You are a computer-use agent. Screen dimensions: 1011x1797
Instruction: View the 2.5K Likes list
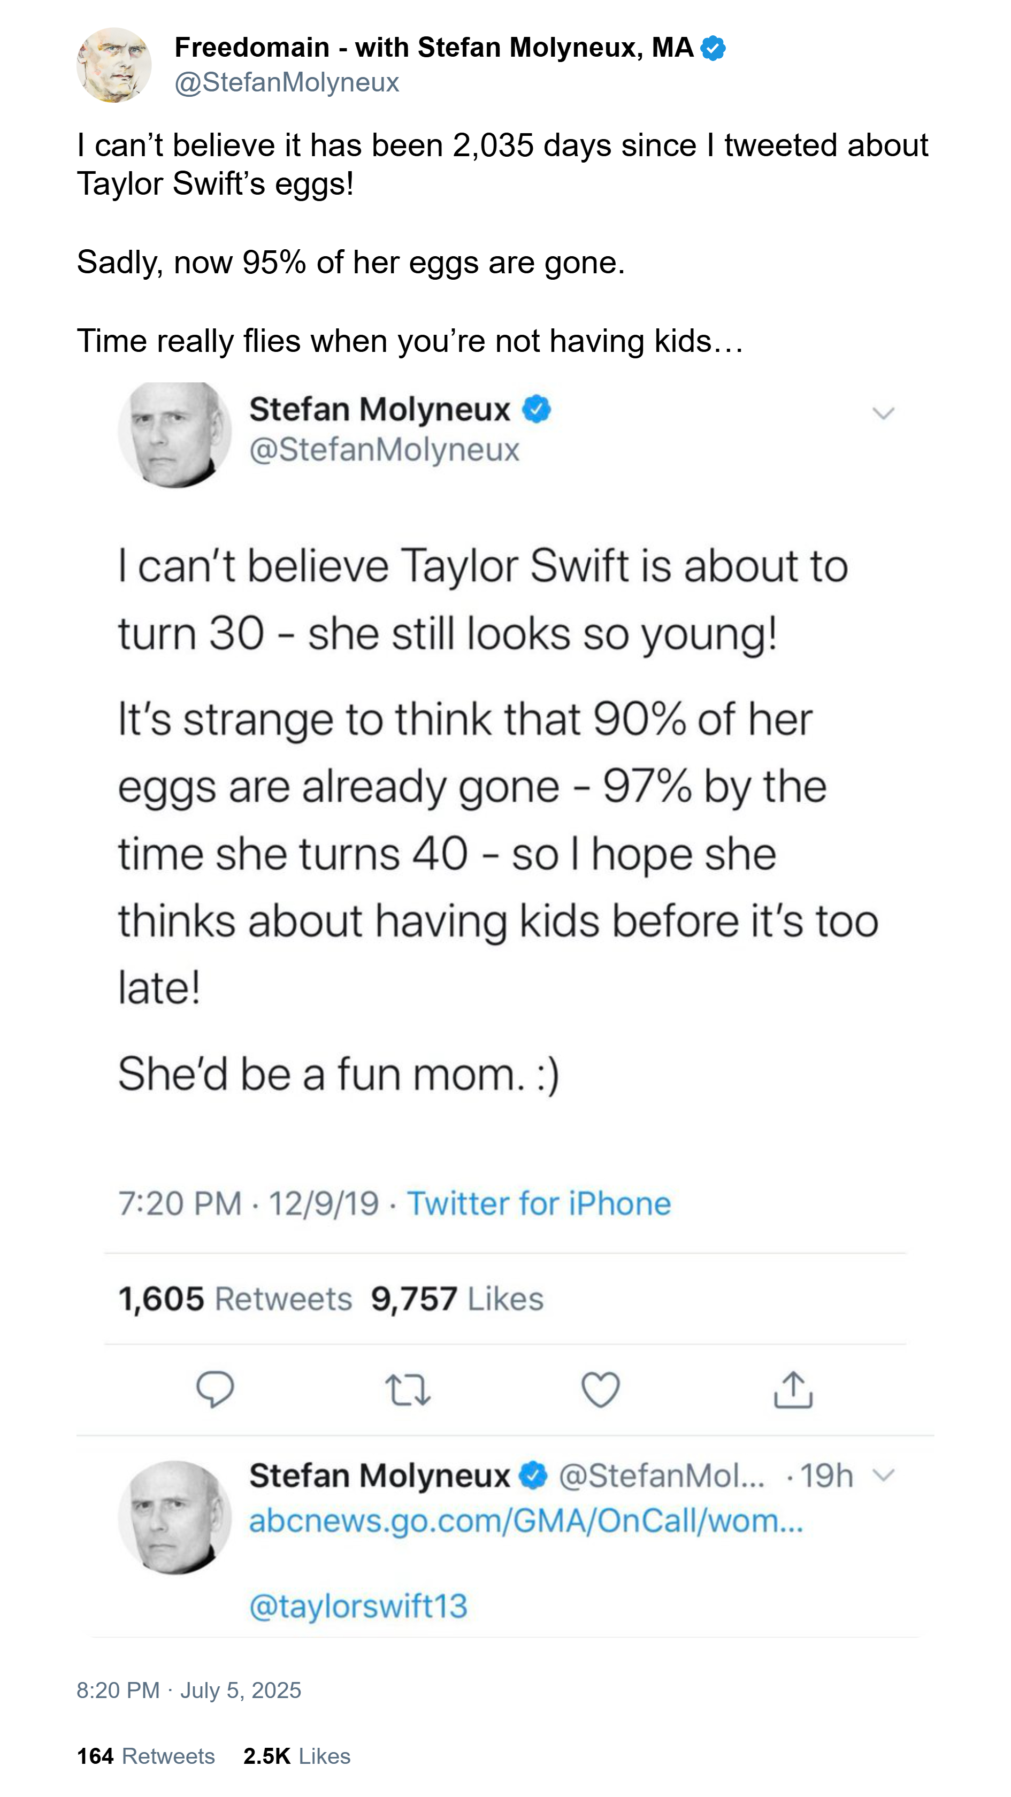296,1756
